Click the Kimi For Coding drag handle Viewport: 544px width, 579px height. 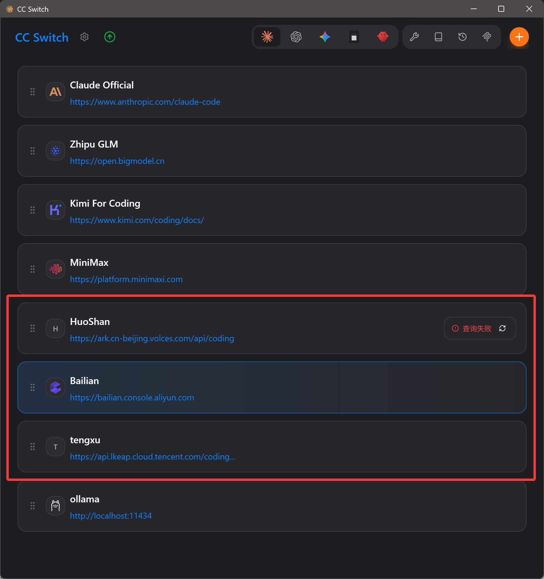click(33, 210)
